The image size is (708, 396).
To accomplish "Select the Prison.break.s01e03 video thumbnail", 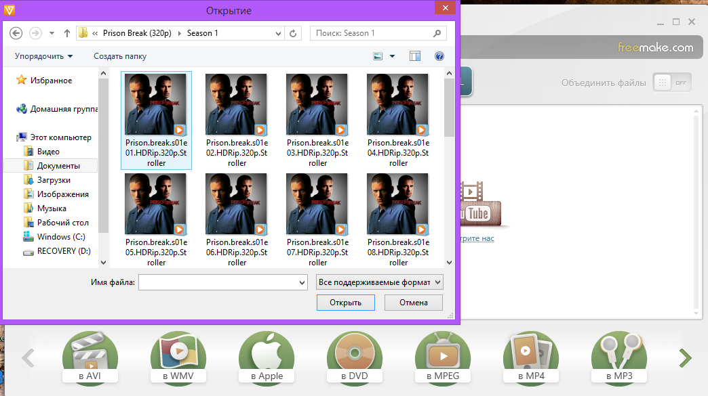I will [x=317, y=105].
